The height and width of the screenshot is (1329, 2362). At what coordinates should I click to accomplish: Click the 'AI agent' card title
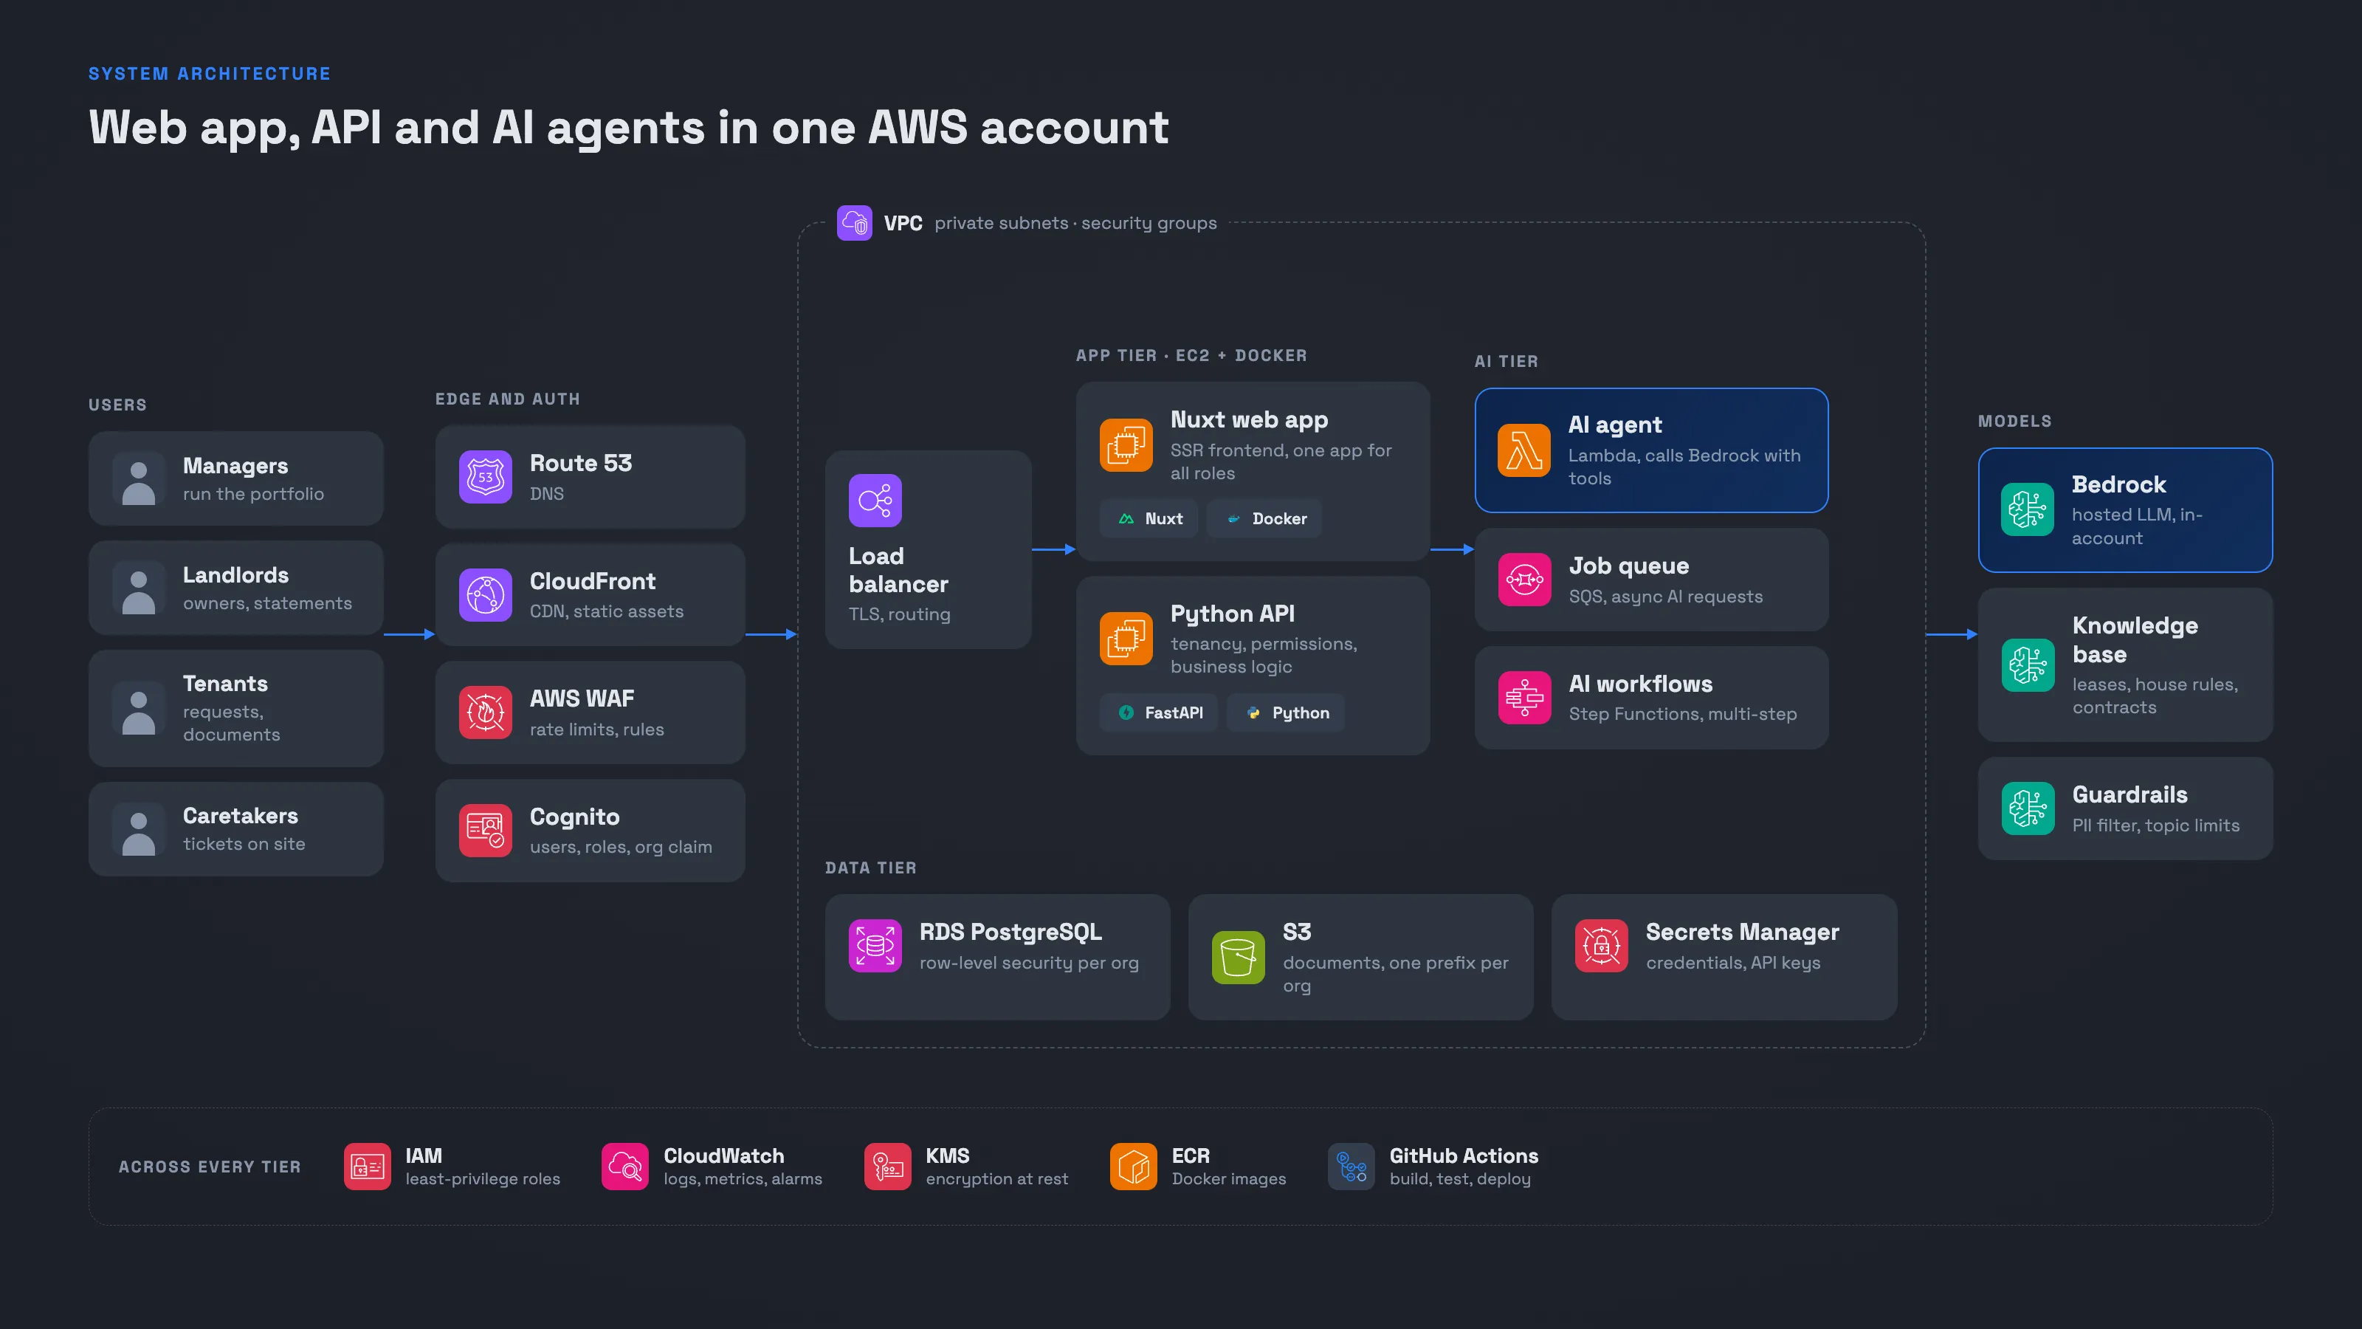point(1615,425)
